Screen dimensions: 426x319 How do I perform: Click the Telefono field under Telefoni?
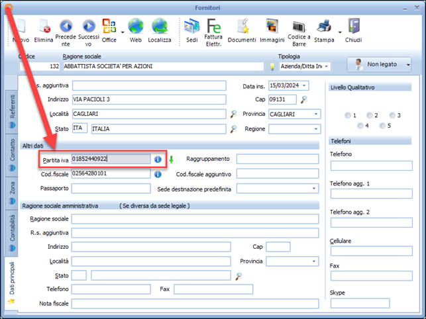tap(372, 165)
